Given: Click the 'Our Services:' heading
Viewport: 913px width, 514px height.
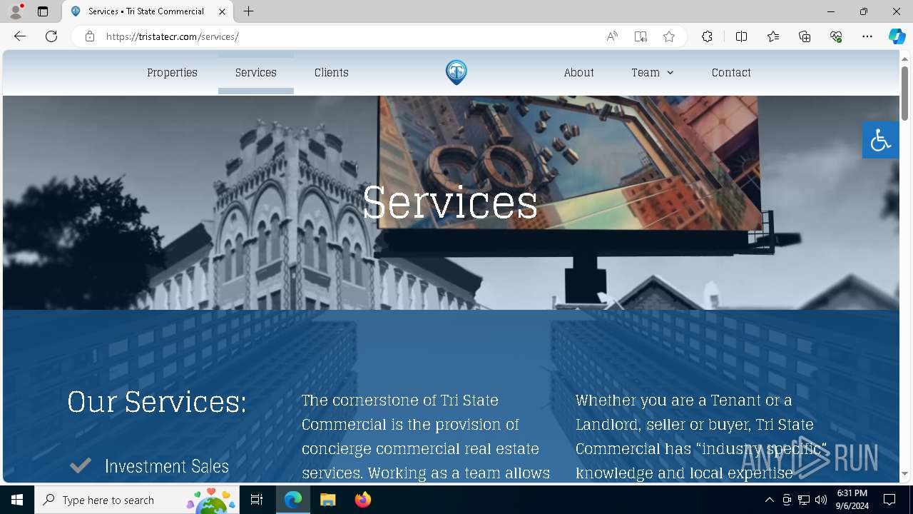Looking at the screenshot, I should 157,401.
